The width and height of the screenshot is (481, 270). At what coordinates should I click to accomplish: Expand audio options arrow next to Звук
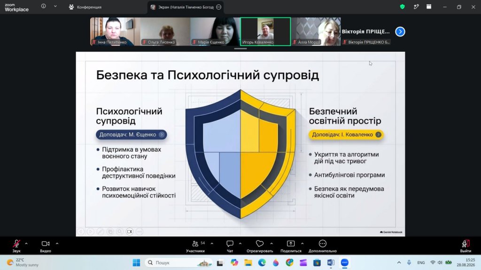coord(26,244)
